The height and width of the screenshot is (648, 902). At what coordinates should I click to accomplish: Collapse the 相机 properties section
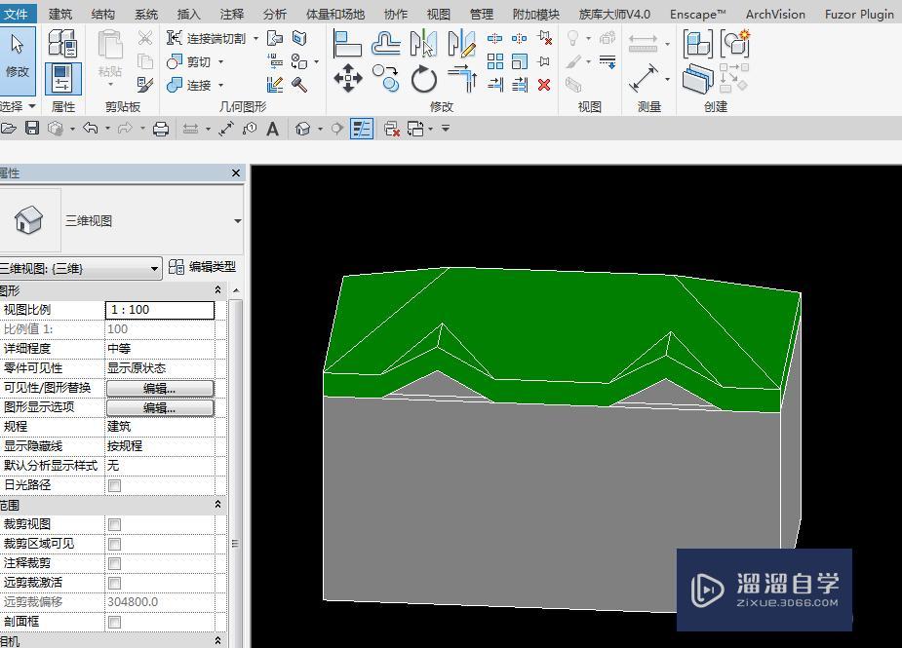point(218,640)
